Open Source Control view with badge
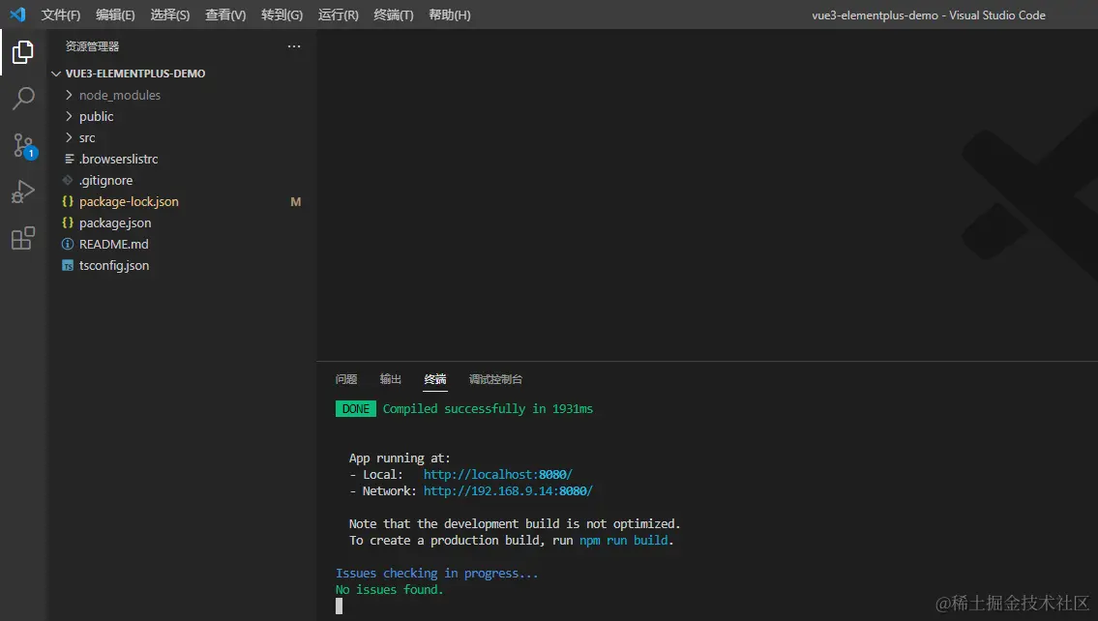Viewport: 1098px width, 621px height. pos(24,146)
